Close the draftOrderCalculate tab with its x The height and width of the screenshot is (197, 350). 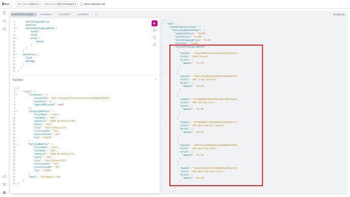pos(35,15)
